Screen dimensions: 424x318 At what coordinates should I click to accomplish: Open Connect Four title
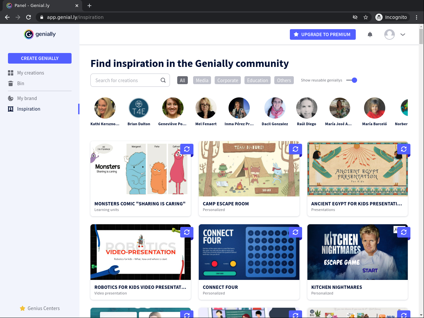220,287
